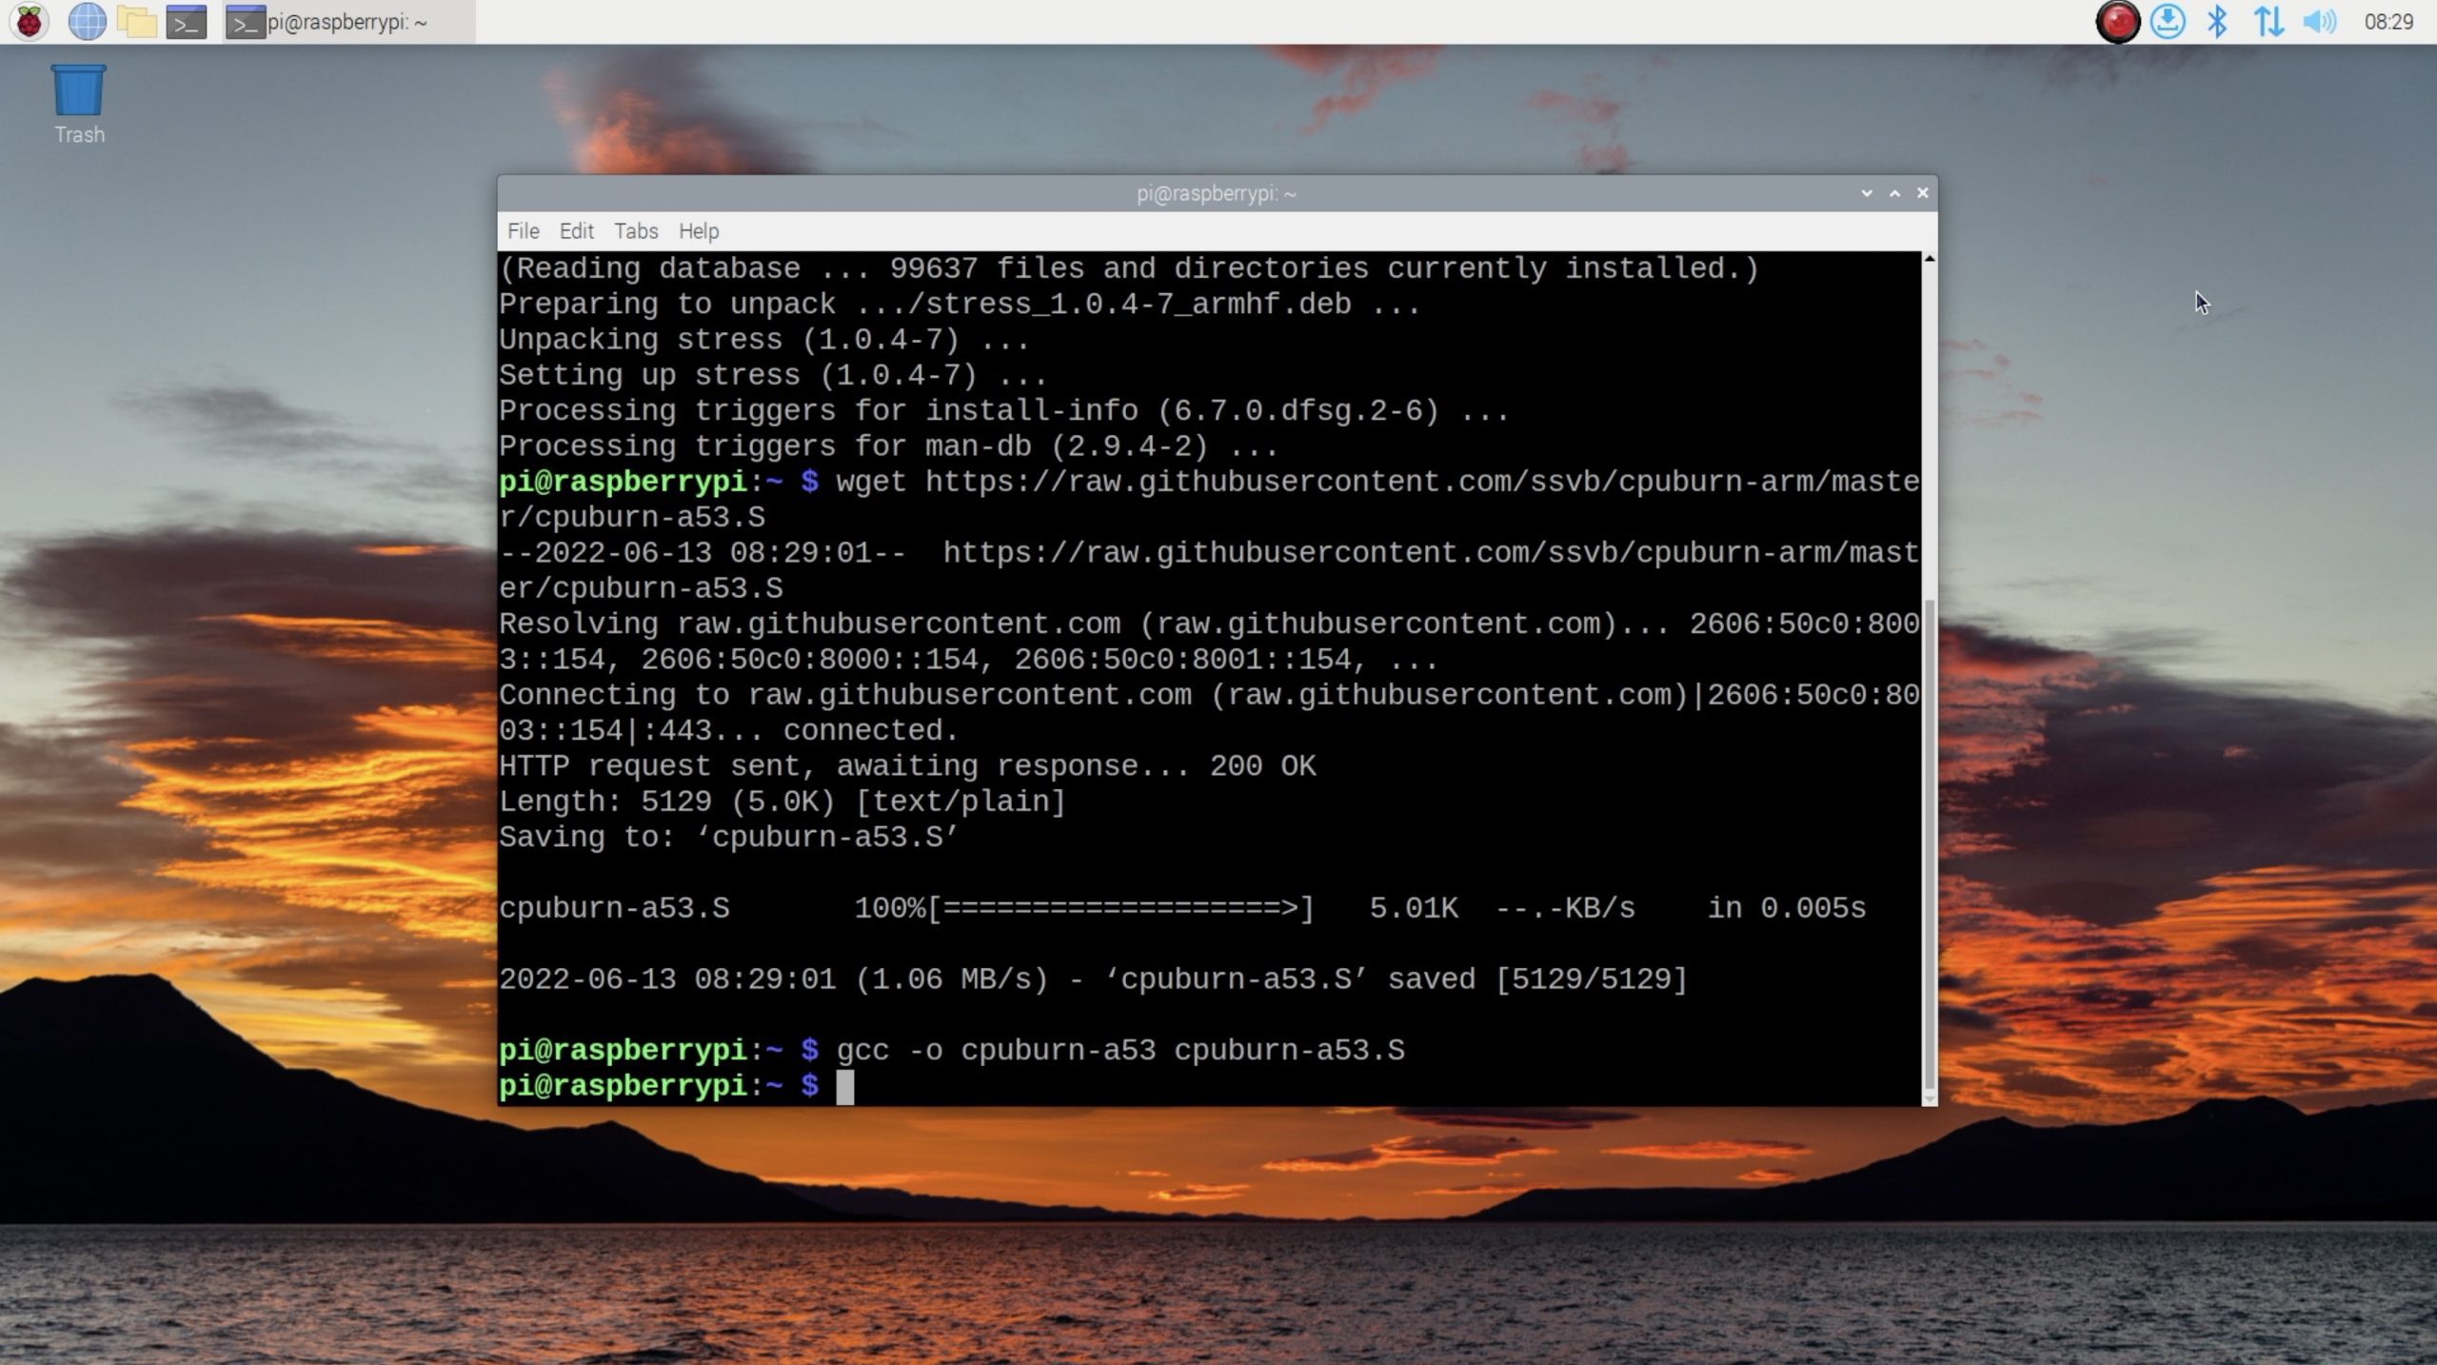Click the terminal scrollbar up arrow

click(1929, 258)
